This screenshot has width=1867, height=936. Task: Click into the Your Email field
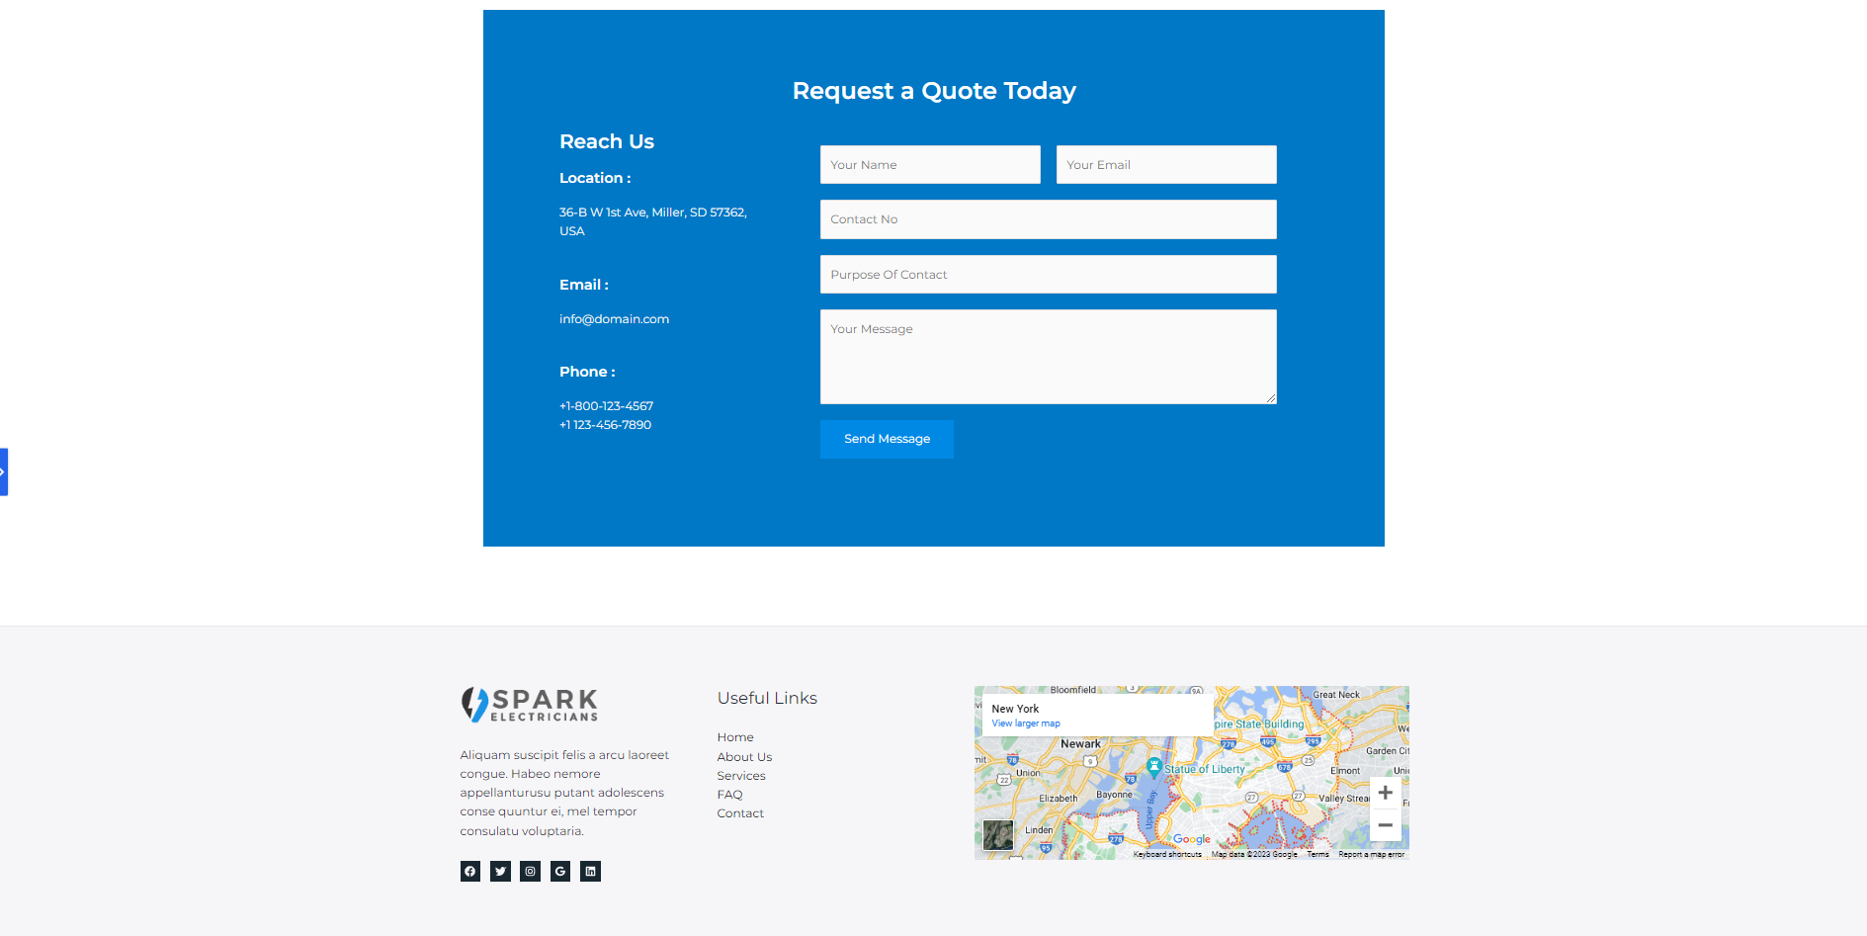[1166, 165]
